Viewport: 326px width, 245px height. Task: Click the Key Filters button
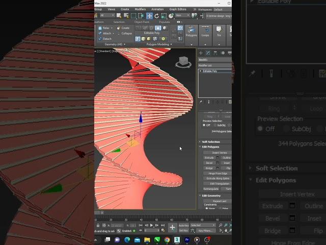click(205, 231)
